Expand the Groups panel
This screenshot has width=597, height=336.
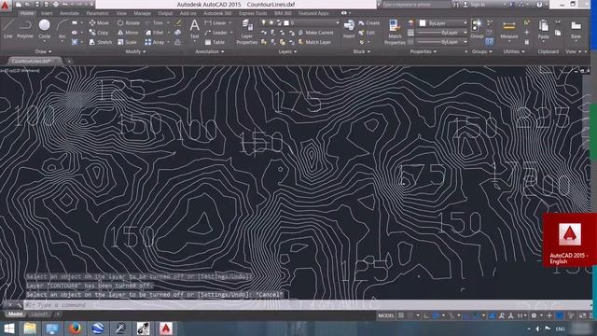tap(482, 51)
